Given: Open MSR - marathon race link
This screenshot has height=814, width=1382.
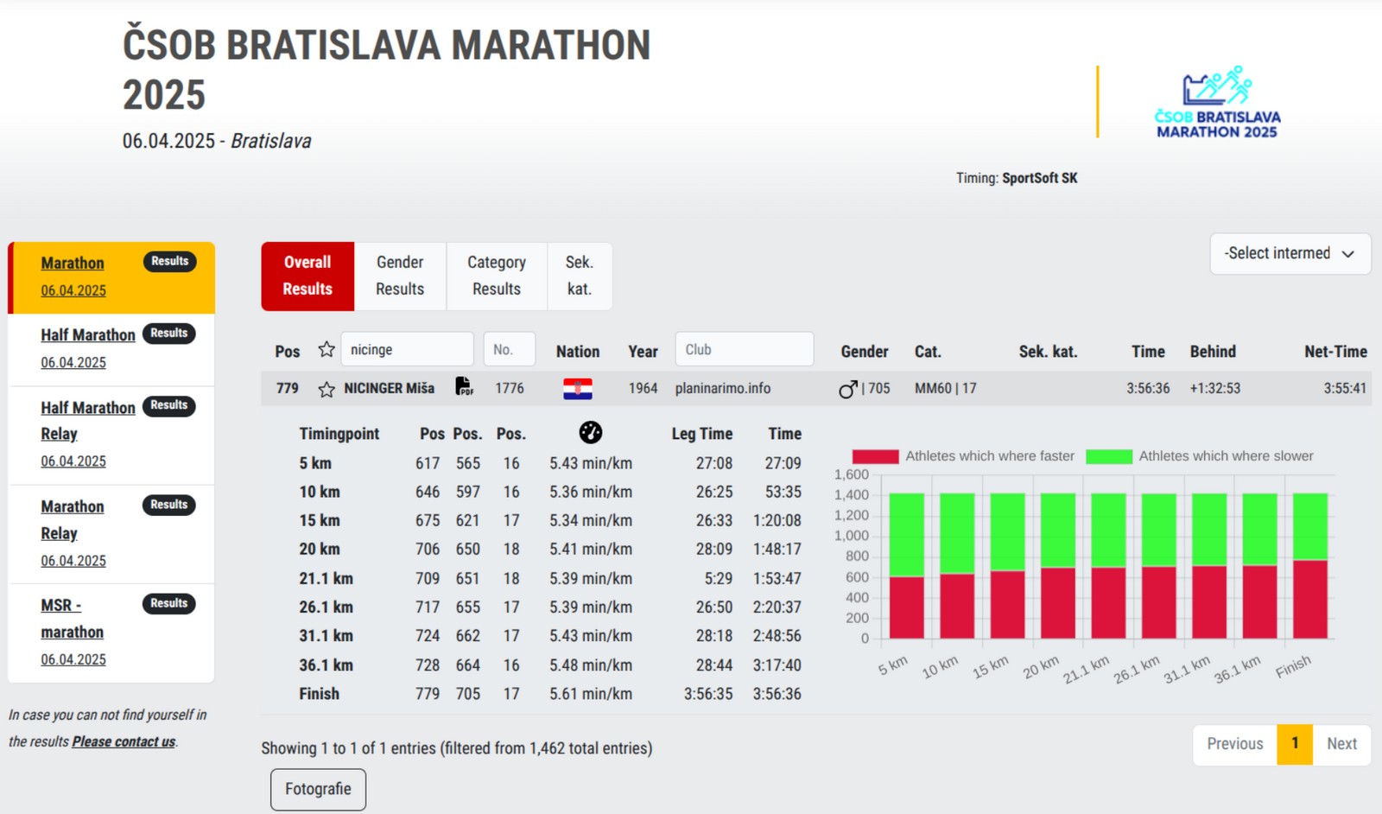Looking at the screenshot, I should [x=73, y=619].
